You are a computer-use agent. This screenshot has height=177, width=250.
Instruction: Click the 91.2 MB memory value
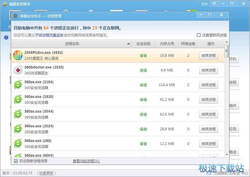tap(167, 100)
